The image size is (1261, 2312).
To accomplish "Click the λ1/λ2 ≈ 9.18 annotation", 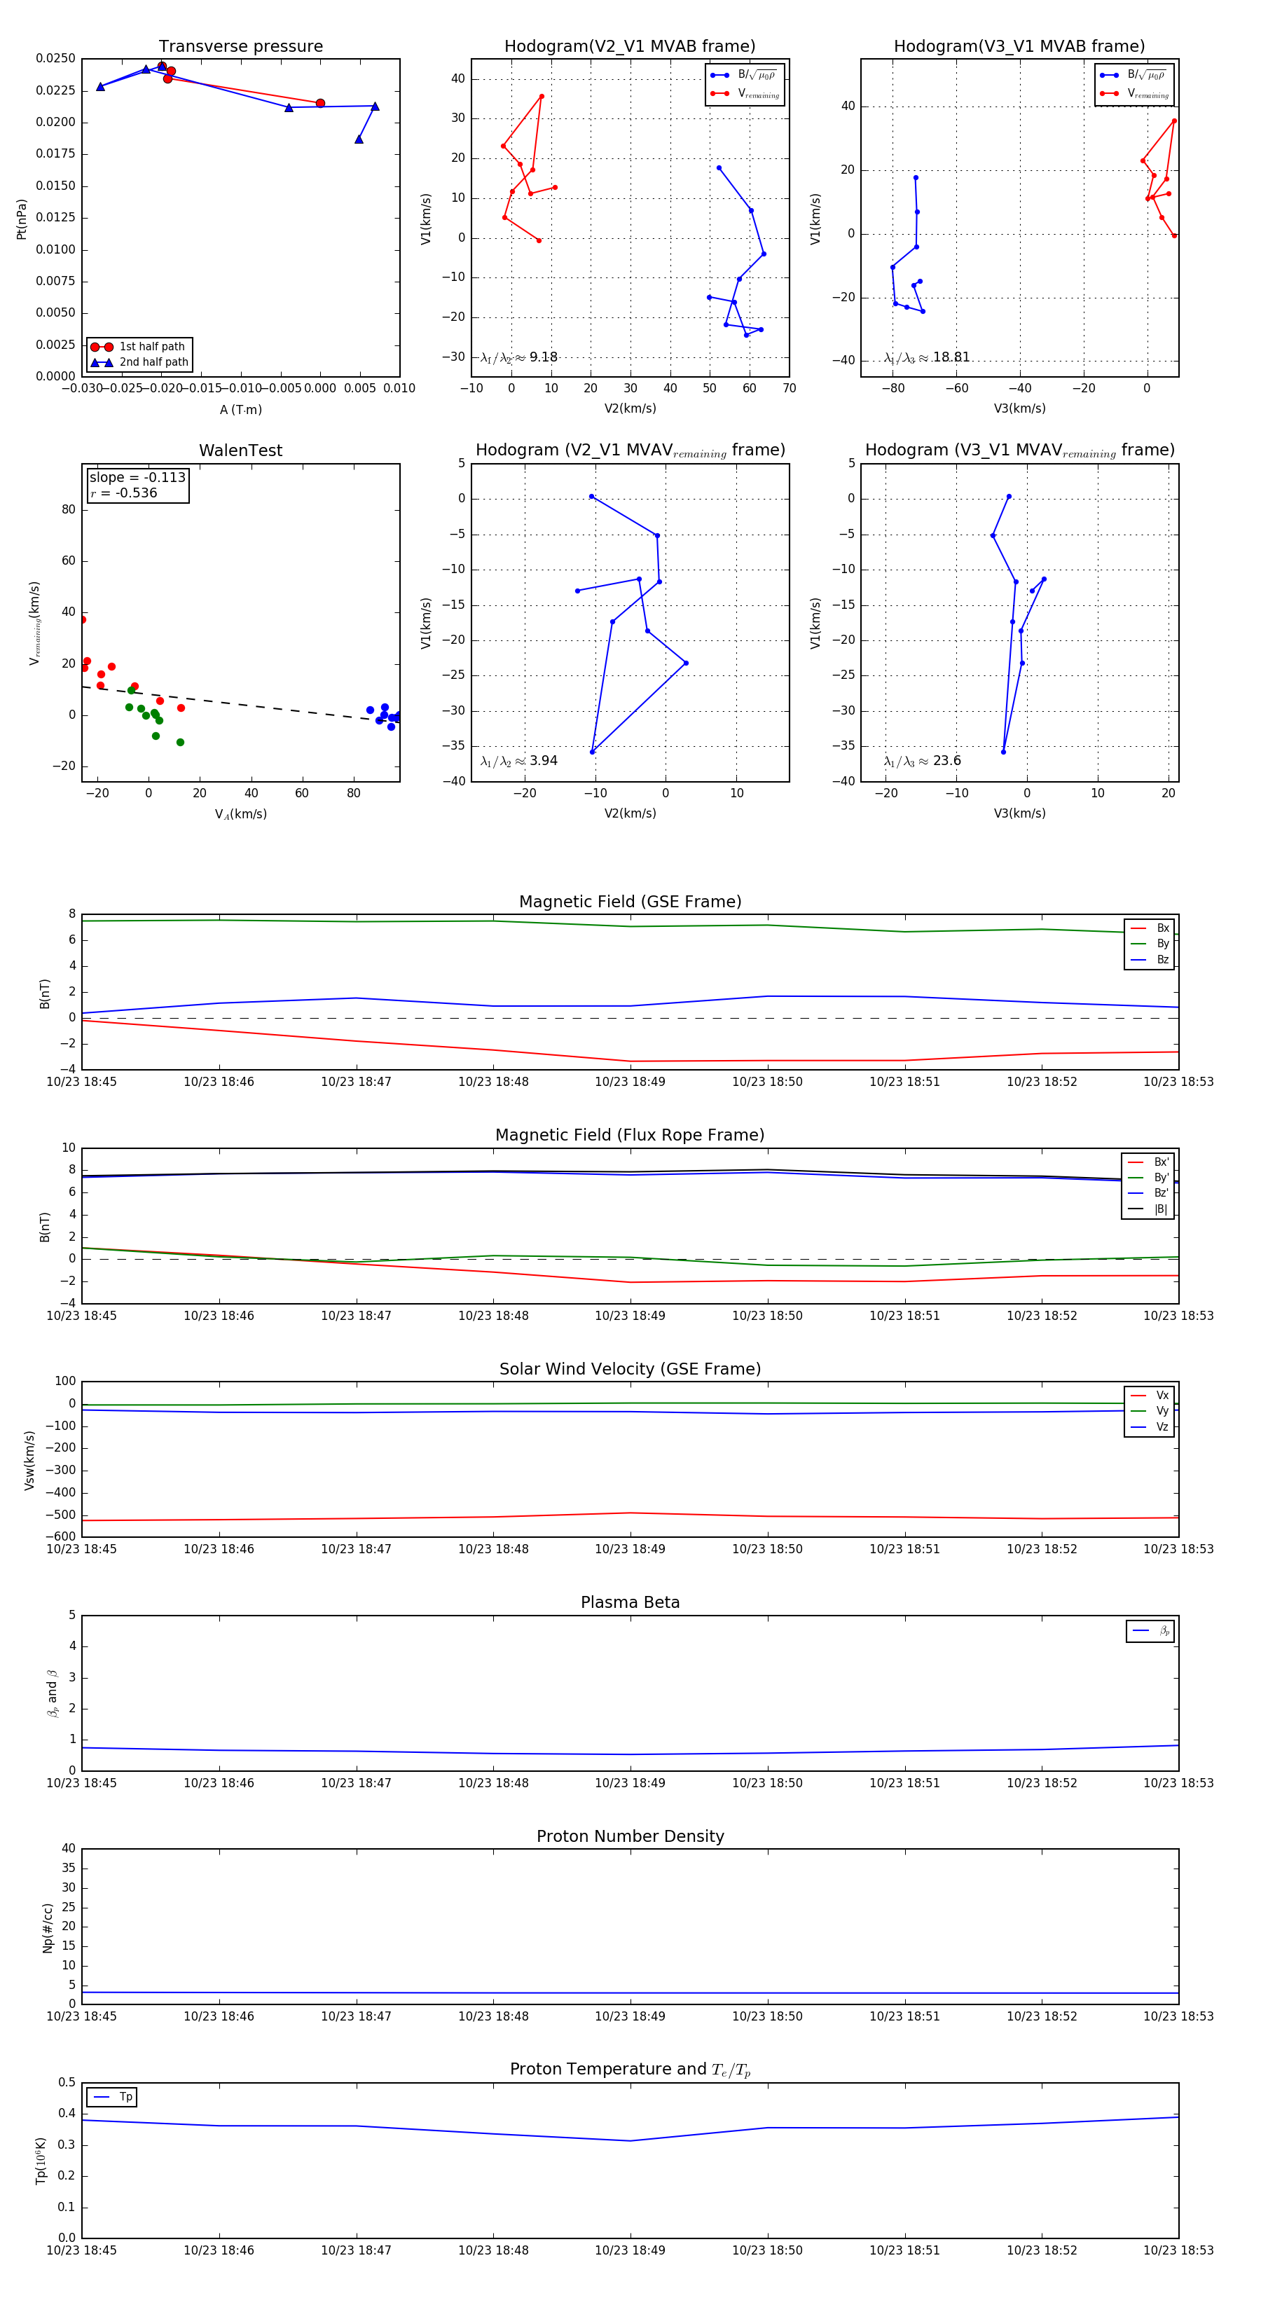I will [518, 357].
